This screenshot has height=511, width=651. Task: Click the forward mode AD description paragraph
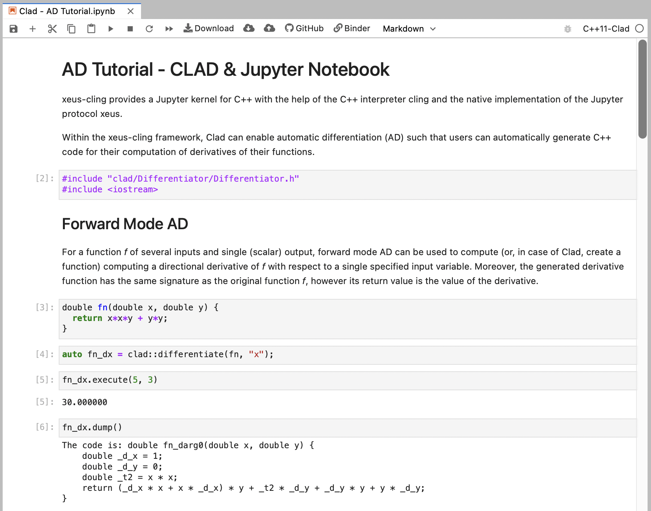(x=343, y=267)
